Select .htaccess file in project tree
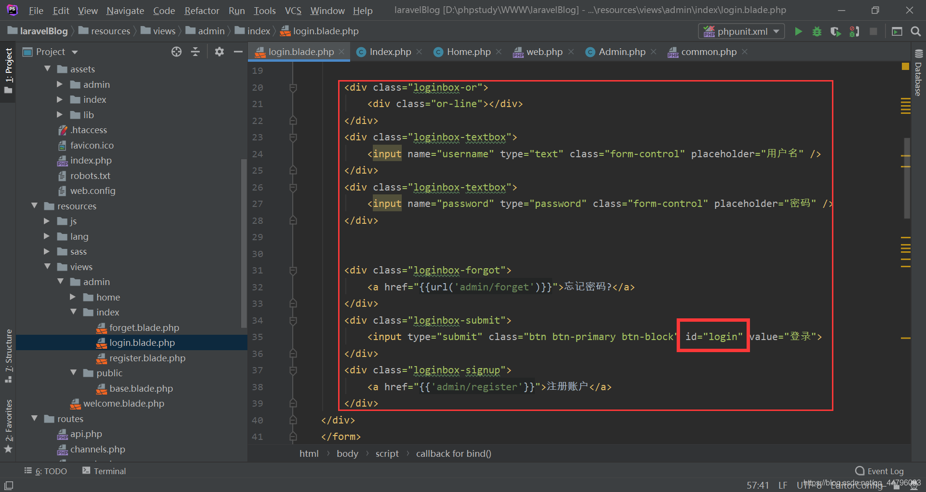This screenshot has height=492, width=926. pyautogui.click(x=89, y=130)
